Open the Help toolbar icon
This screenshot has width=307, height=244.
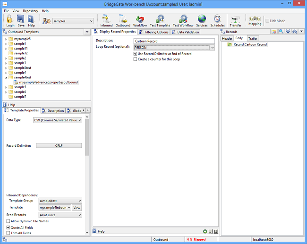[31, 19]
